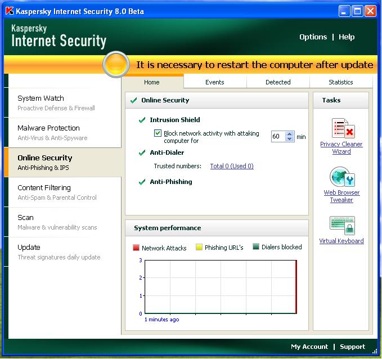This screenshot has height=359, width=382.
Task: Click the Total 0 (Used 0) link
Action: (232, 166)
